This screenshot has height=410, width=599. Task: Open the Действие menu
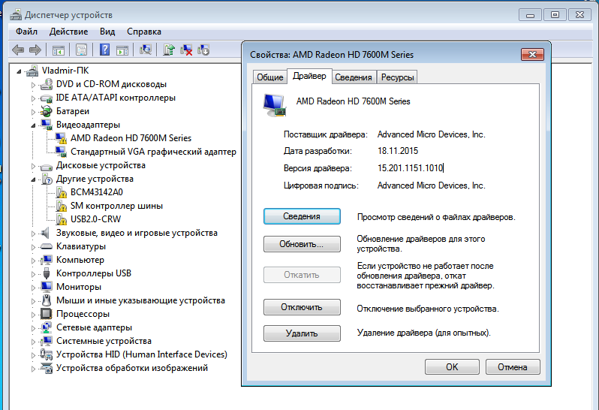[68, 32]
